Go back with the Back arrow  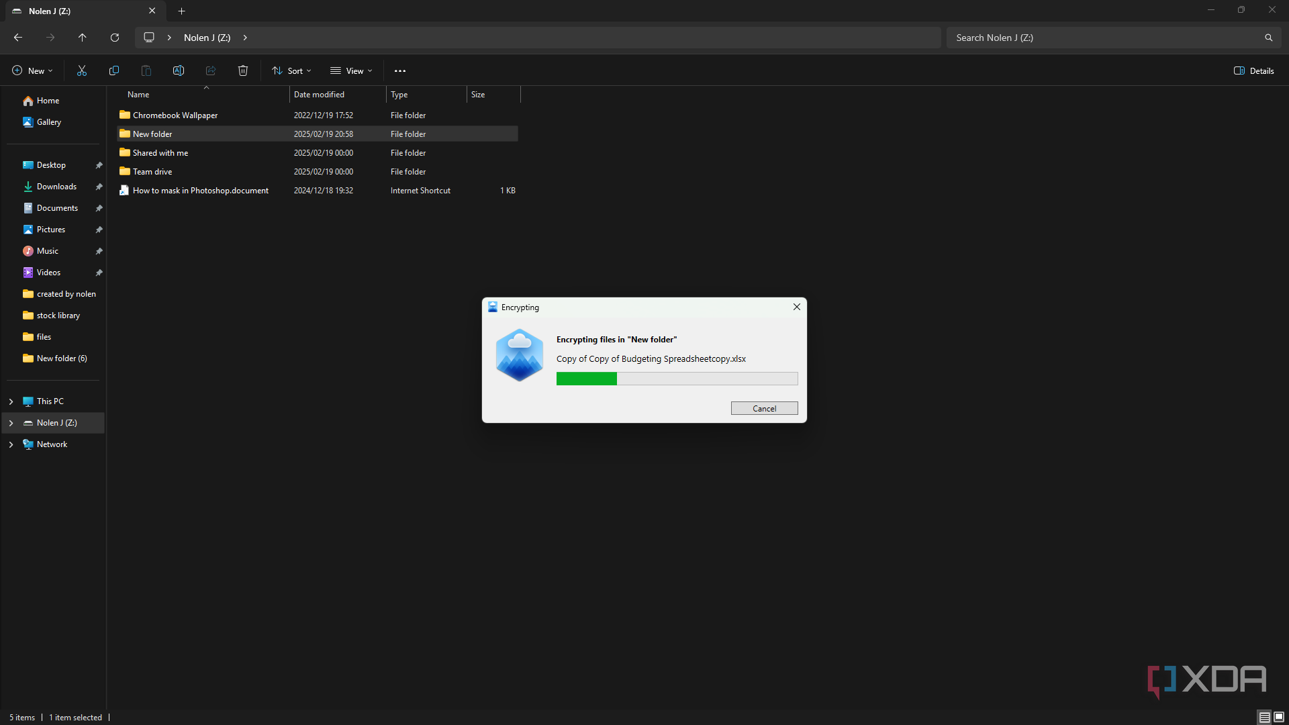[18, 38]
